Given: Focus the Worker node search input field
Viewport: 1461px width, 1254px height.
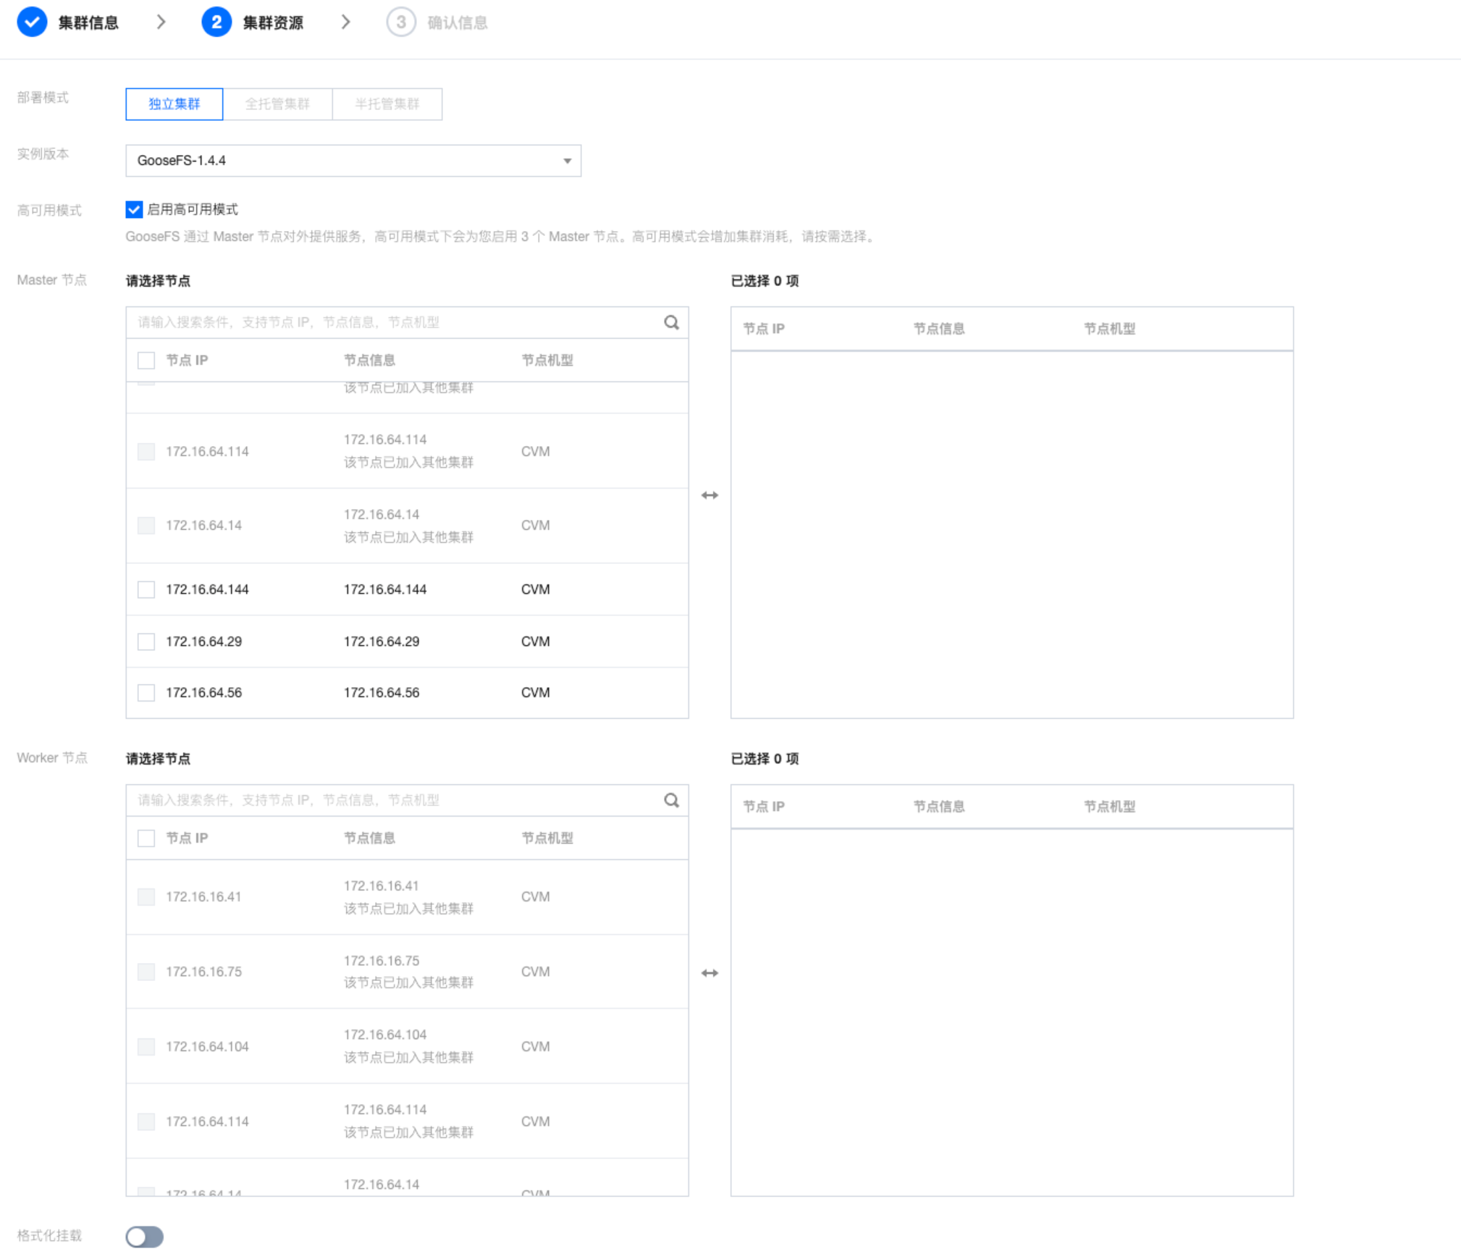Looking at the screenshot, I should coord(395,800).
